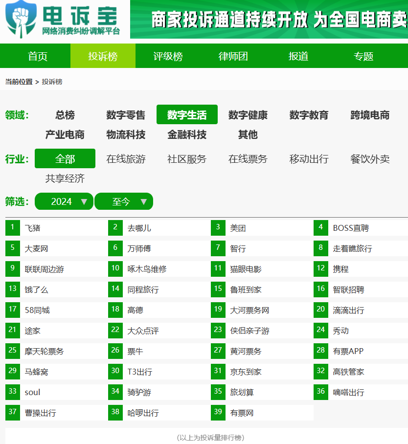The width and height of the screenshot is (408, 444).
Task: Filter by 在线旅游 industry
Action: coord(126,159)
